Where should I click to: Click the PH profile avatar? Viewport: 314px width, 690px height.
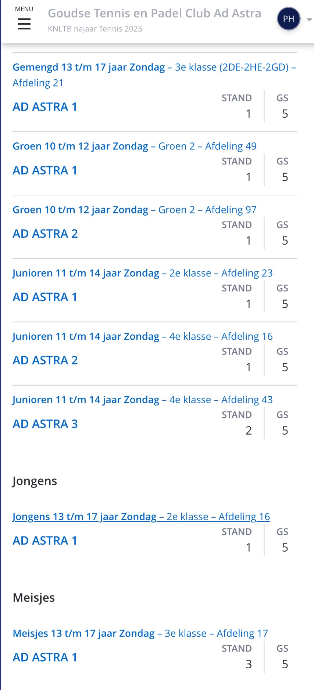tap(289, 19)
